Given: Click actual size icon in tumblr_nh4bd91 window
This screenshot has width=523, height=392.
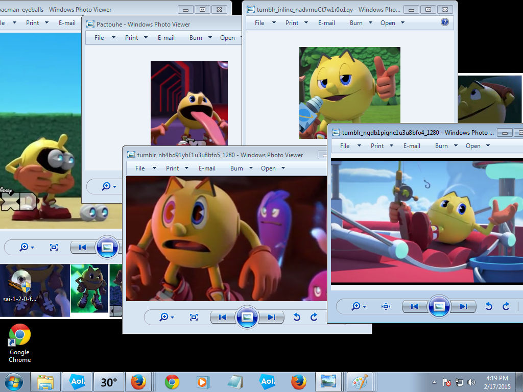Looking at the screenshot, I should (194, 317).
